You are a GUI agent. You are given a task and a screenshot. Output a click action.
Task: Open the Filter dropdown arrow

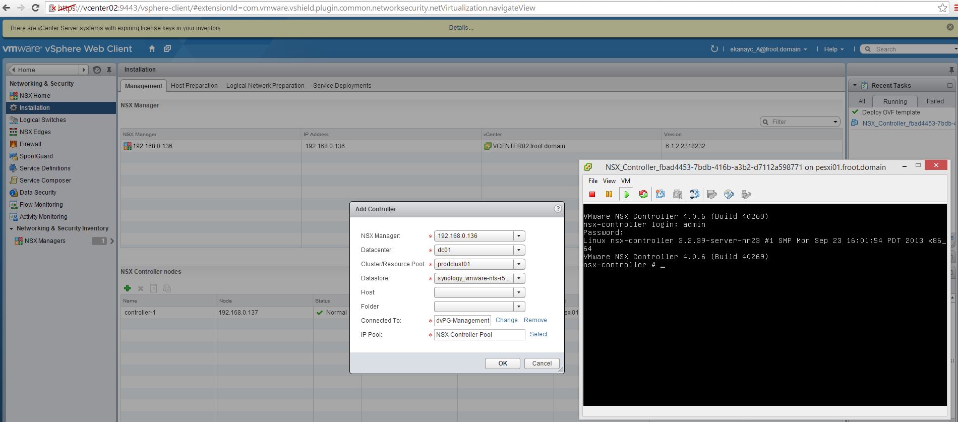pos(835,122)
